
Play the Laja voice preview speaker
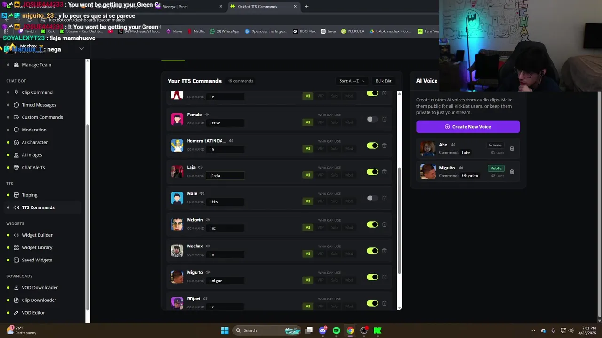[200, 167]
